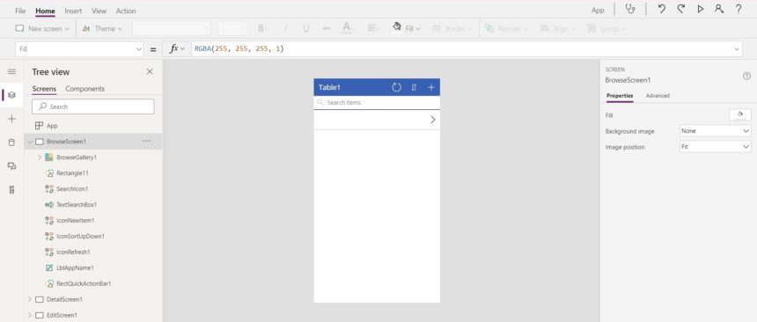Click the Fill paint bucket toolbar icon
The image size is (757, 322).
[x=397, y=27]
